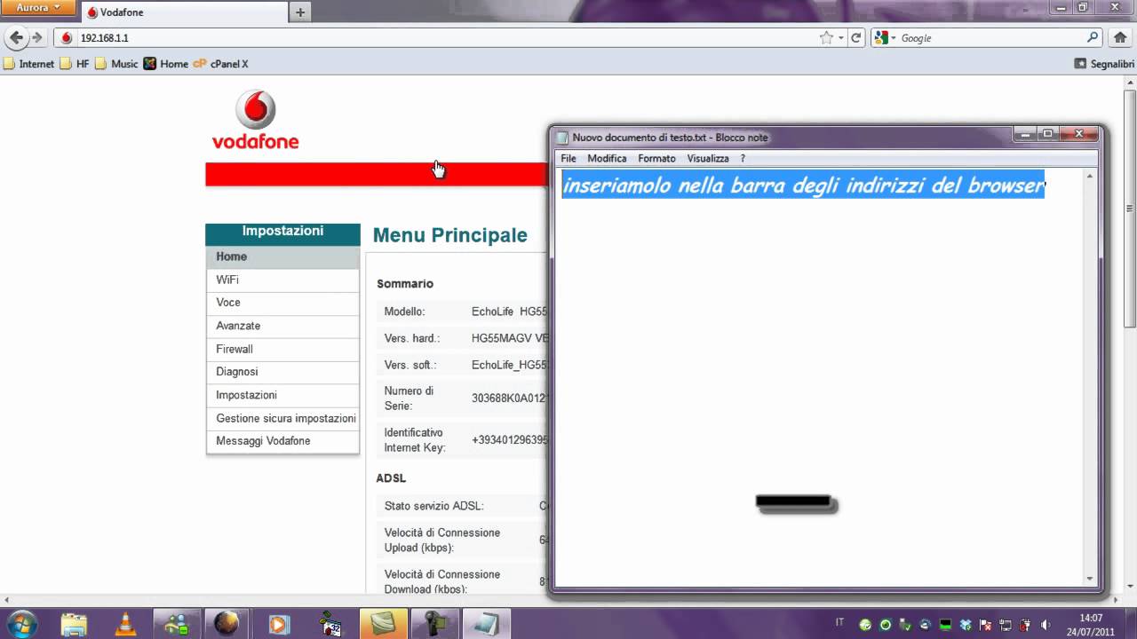Open the Windows Start orb
Image resolution: width=1137 pixels, height=639 pixels.
(x=21, y=623)
